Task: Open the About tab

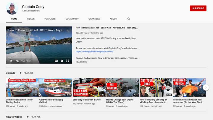Action: [x=113, y=19]
